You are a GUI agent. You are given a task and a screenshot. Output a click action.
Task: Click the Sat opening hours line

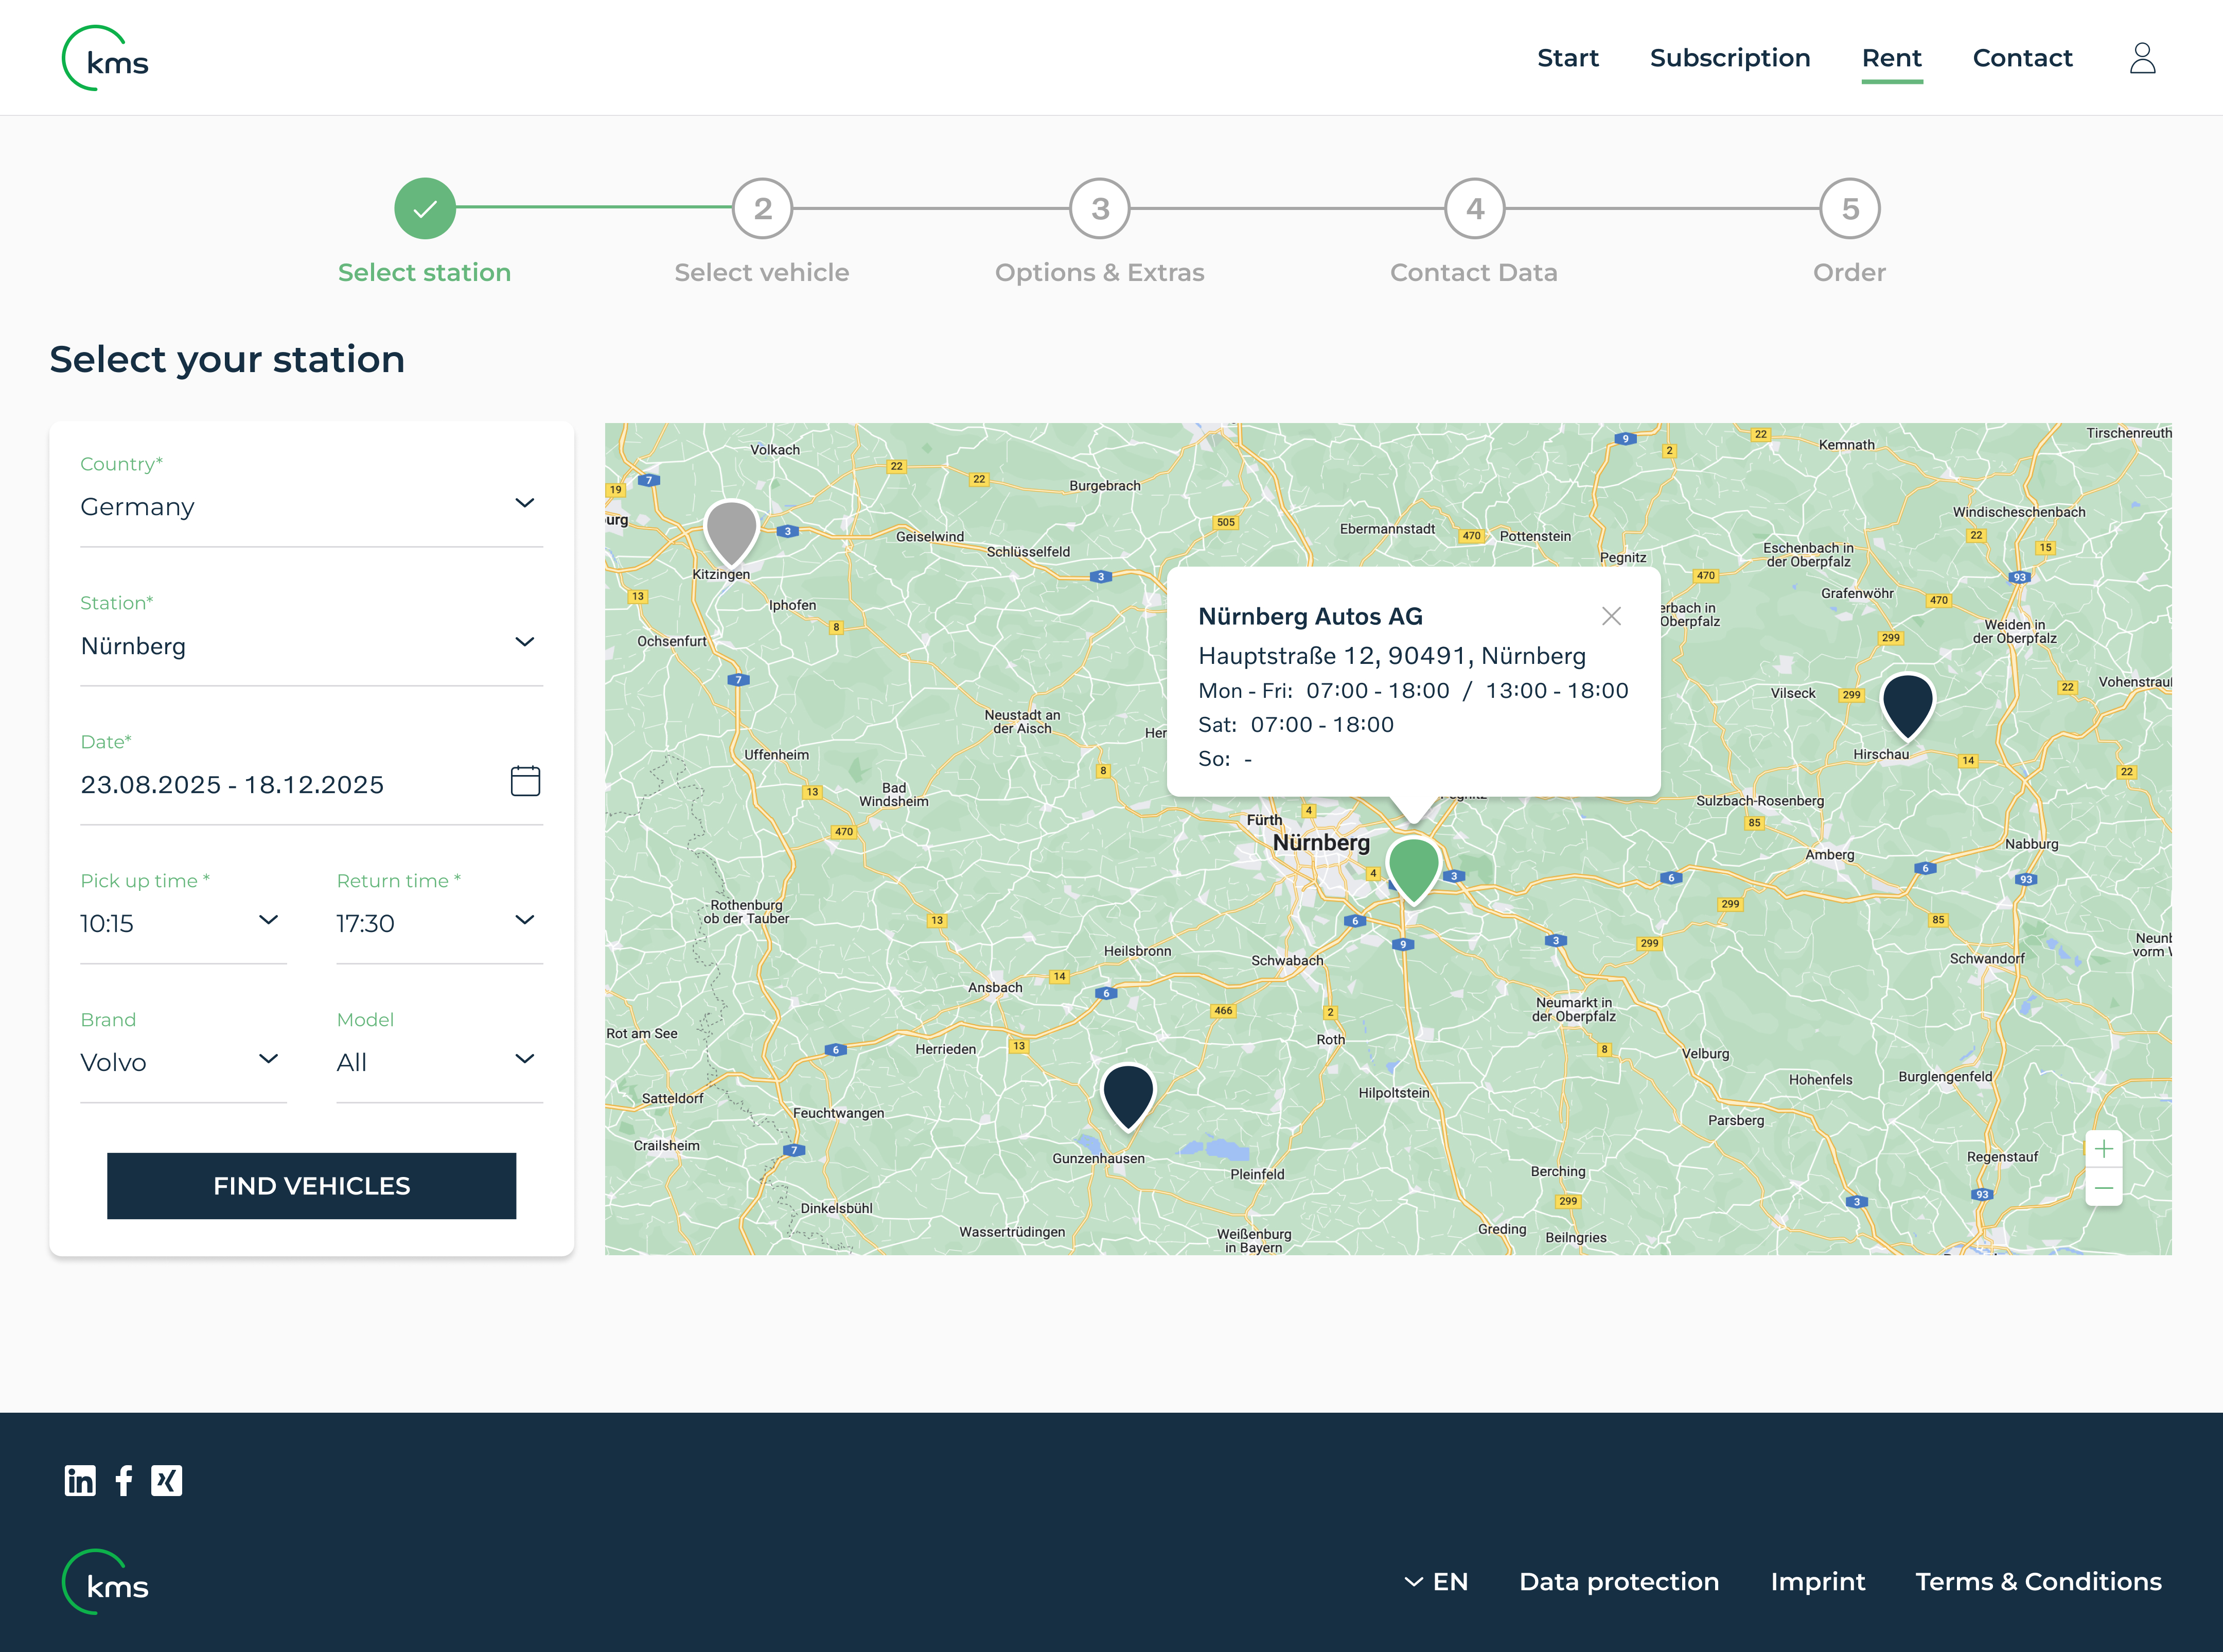point(1296,725)
